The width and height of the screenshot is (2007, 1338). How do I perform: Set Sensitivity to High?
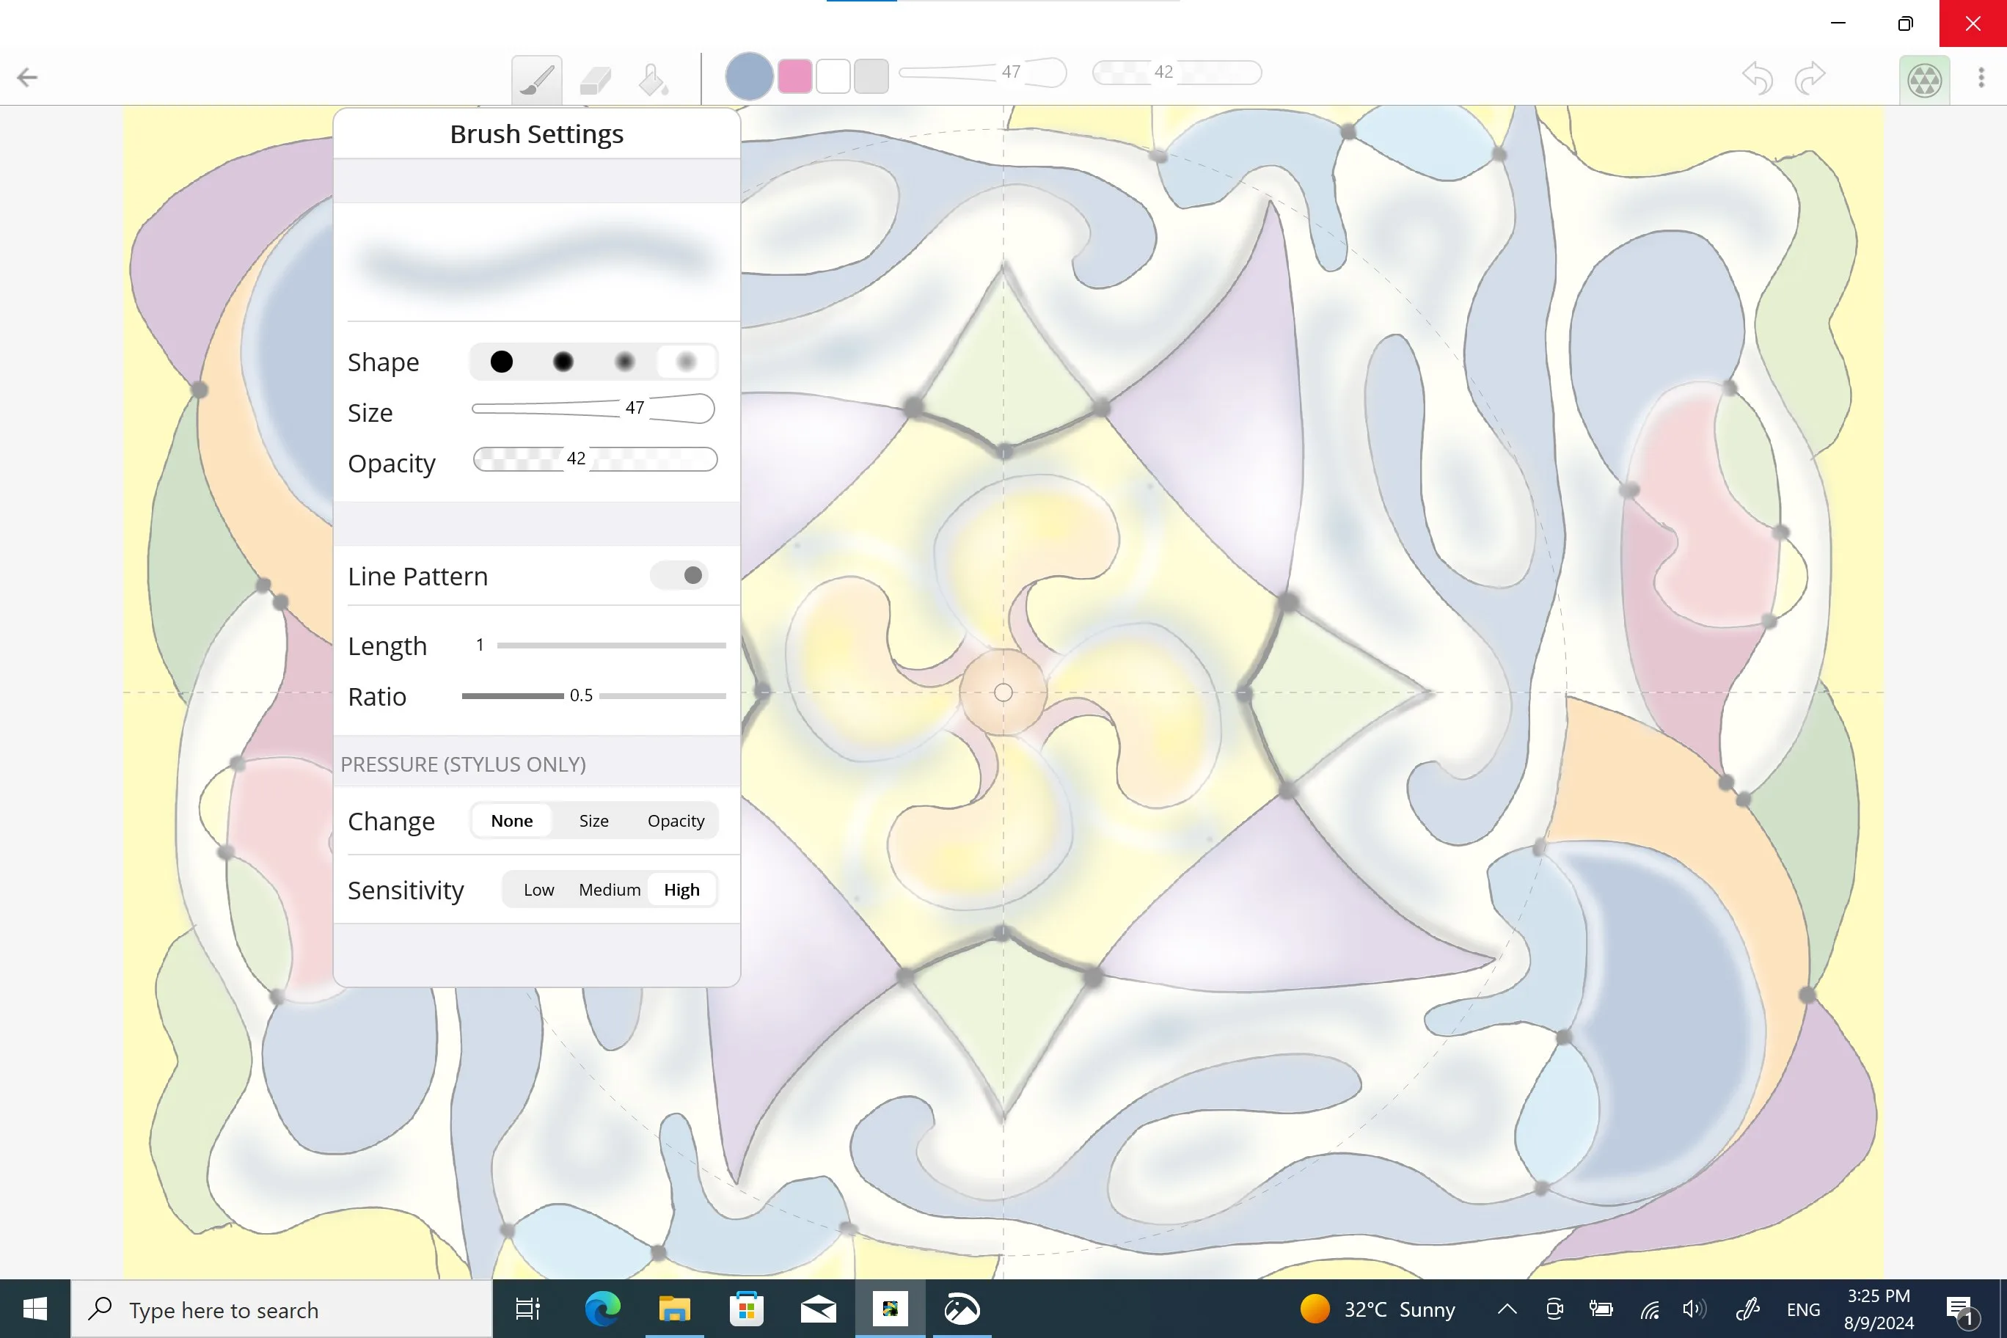[x=681, y=890]
